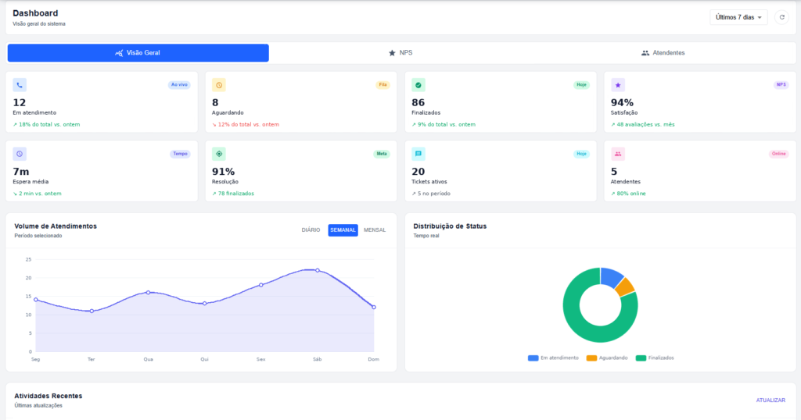Toggle the Em atendimento legend blue swatch
The width and height of the screenshot is (801, 420).
pyautogui.click(x=533, y=358)
